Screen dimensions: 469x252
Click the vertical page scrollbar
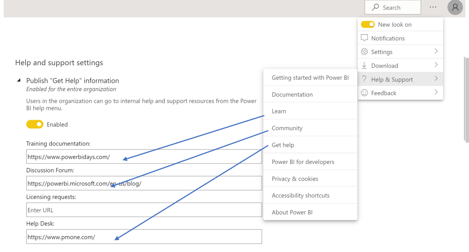[x=467, y=99]
